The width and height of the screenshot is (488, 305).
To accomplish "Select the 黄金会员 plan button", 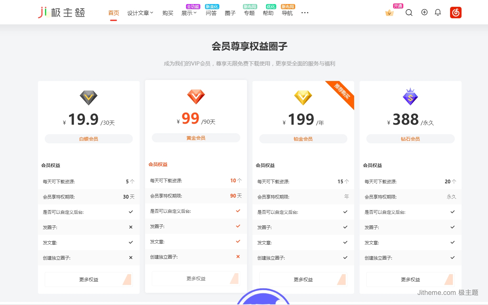I will 196,138.
